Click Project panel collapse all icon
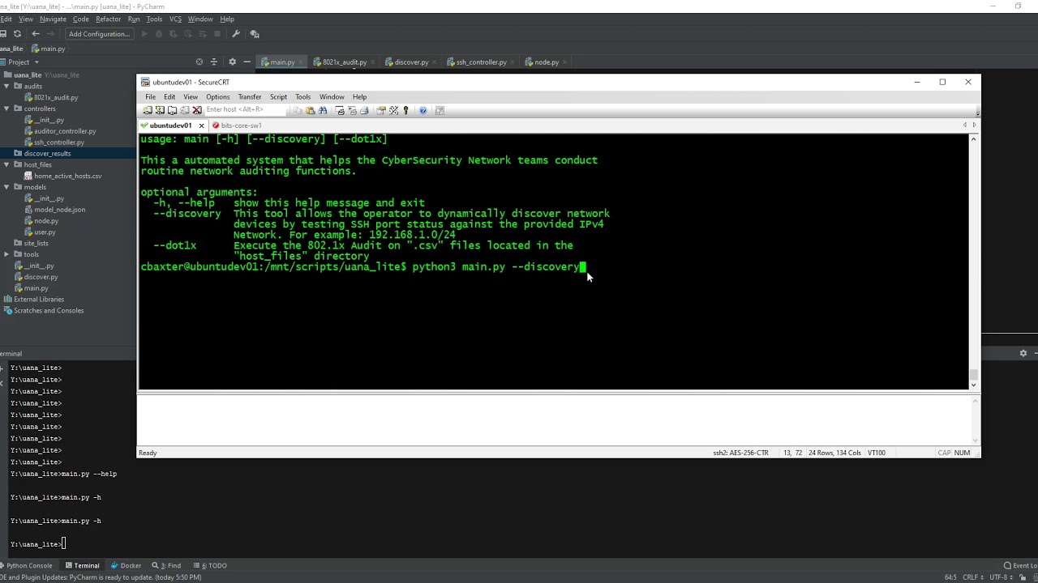 point(214,62)
